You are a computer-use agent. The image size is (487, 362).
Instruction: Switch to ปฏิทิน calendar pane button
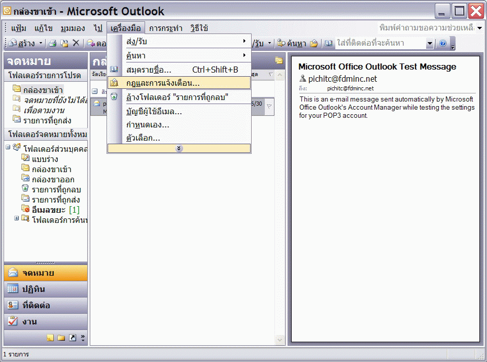point(46,289)
